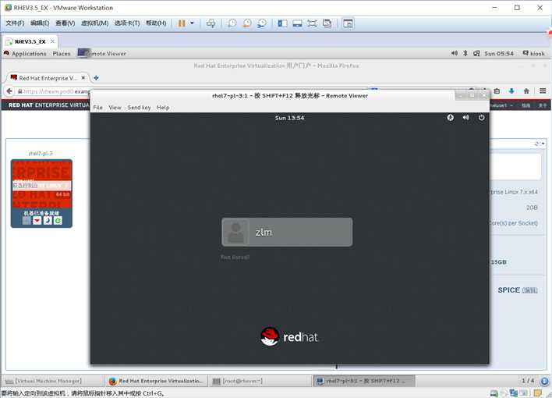Open the Snapshot Manager clock-wrench icon
Viewport: 552px width, 398px height.
click(x=261, y=23)
